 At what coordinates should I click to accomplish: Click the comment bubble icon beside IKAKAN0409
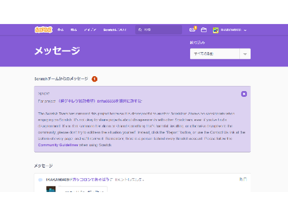click(x=40, y=180)
